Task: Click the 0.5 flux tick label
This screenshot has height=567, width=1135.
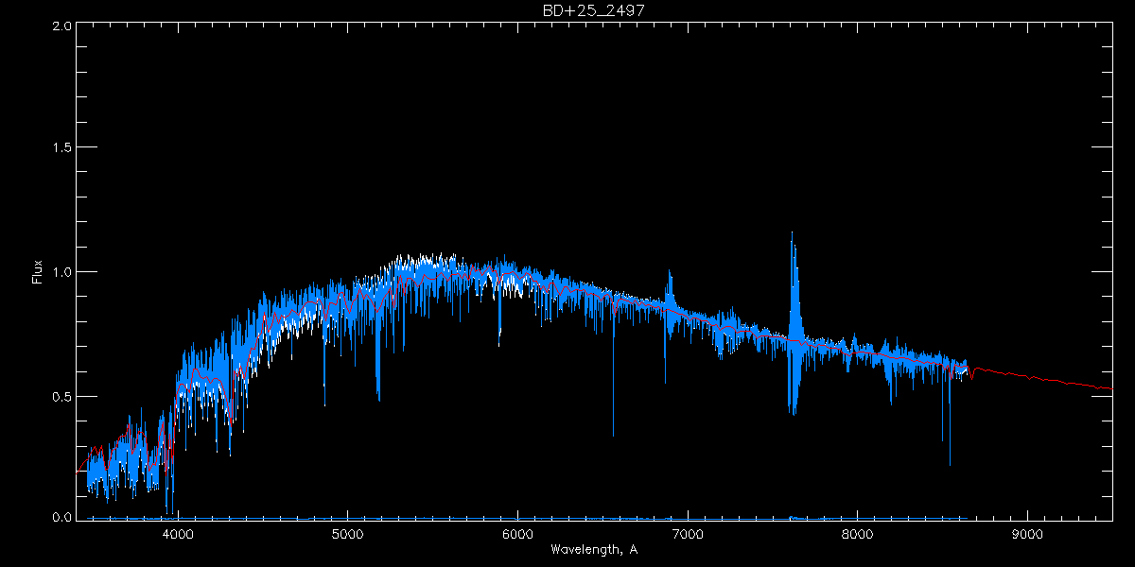Action: (62, 396)
